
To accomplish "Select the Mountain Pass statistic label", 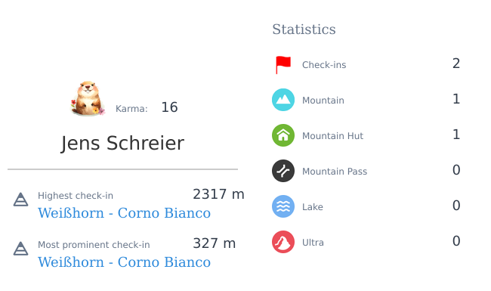I will click(x=335, y=172).
